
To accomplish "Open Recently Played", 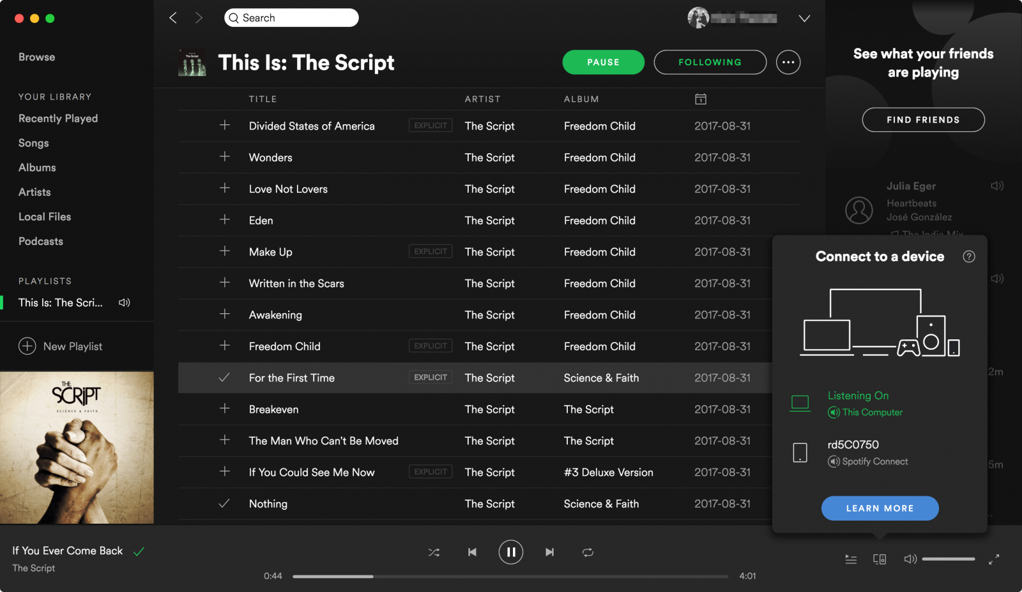I will coord(58,119).
